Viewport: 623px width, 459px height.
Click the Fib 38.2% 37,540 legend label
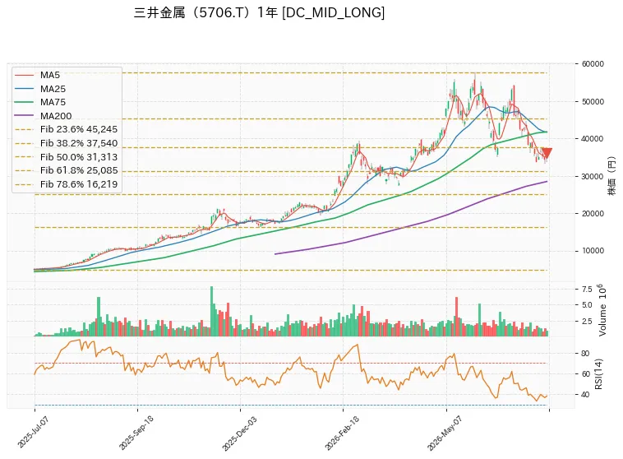click(79, 143)
